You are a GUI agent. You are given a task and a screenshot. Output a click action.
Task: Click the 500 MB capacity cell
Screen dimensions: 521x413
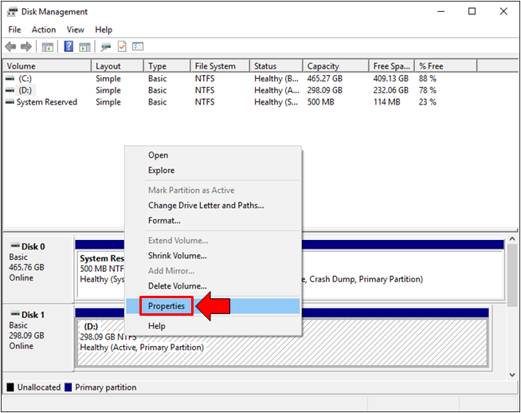point(320,102)
